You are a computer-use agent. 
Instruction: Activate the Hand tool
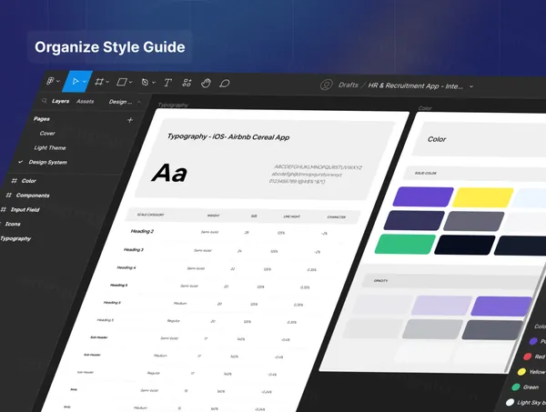tap(206, 83)
